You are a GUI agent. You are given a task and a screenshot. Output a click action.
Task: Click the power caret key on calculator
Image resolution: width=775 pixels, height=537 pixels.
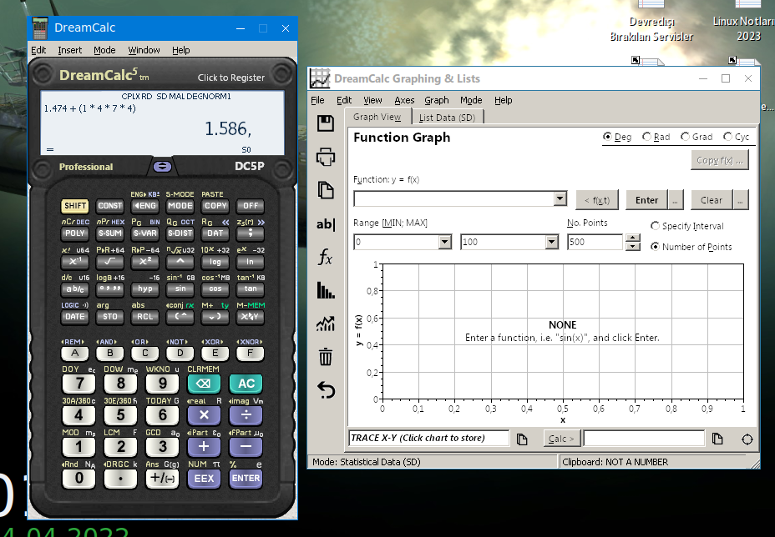pyautogui.click(x=180, y=261)
